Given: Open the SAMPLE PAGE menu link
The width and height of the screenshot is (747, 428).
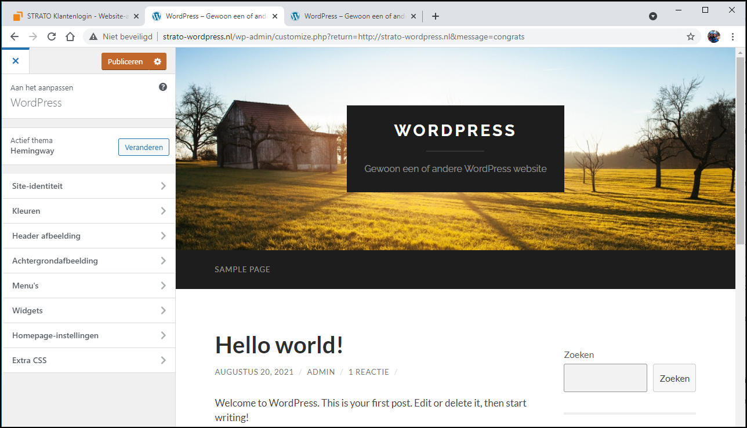Looking at the screenshot, I should click(x=242, y=269).
